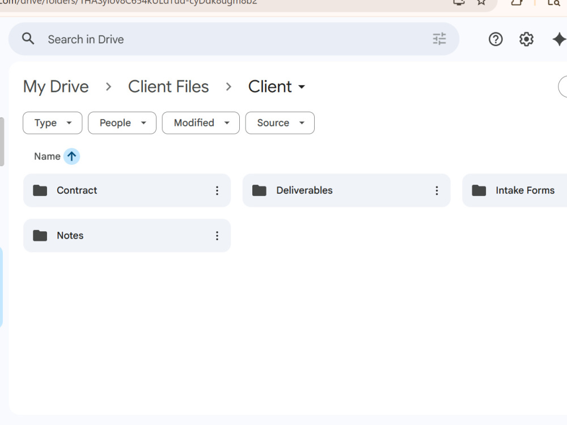Click the Deliverables folder icon
Viewport: 567px width, 425px height.
tap(259, 190)
